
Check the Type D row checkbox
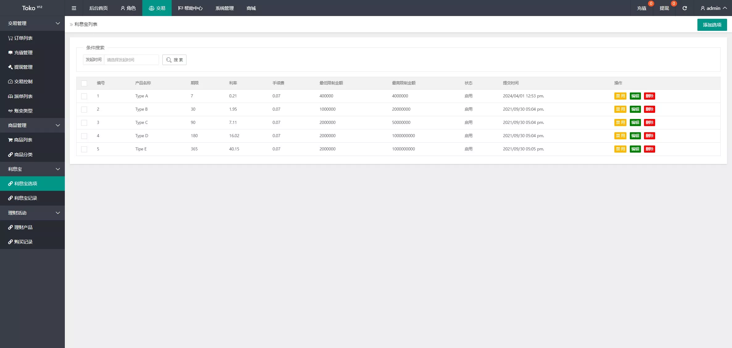tap(84, 136)
